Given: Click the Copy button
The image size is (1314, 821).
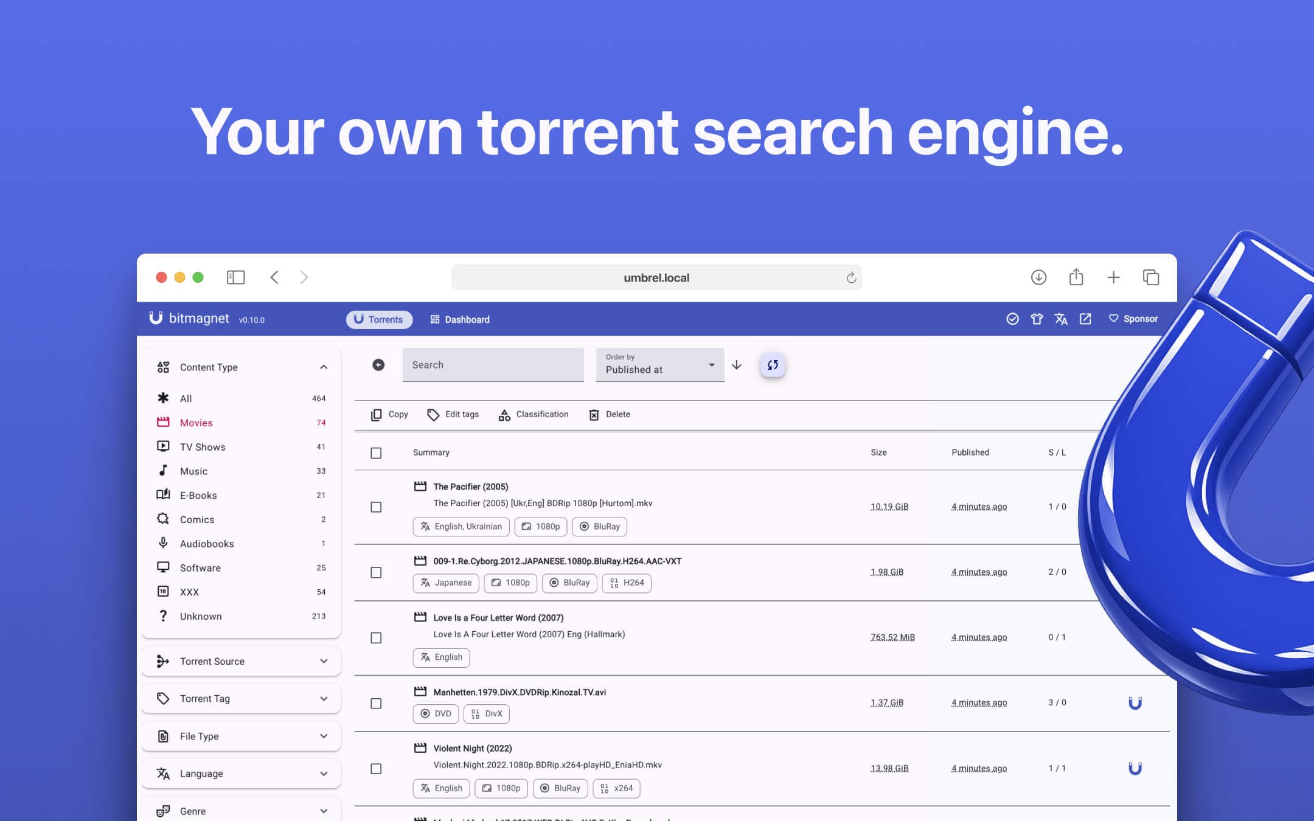Looking at the screenshot, I should [x=389, y=414].
